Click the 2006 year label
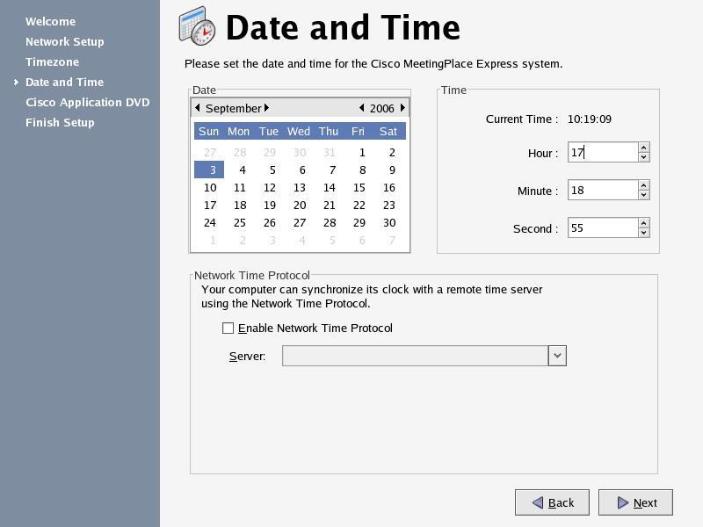The width and height of the screenshot is (703, 527). [x=382, y=108]
